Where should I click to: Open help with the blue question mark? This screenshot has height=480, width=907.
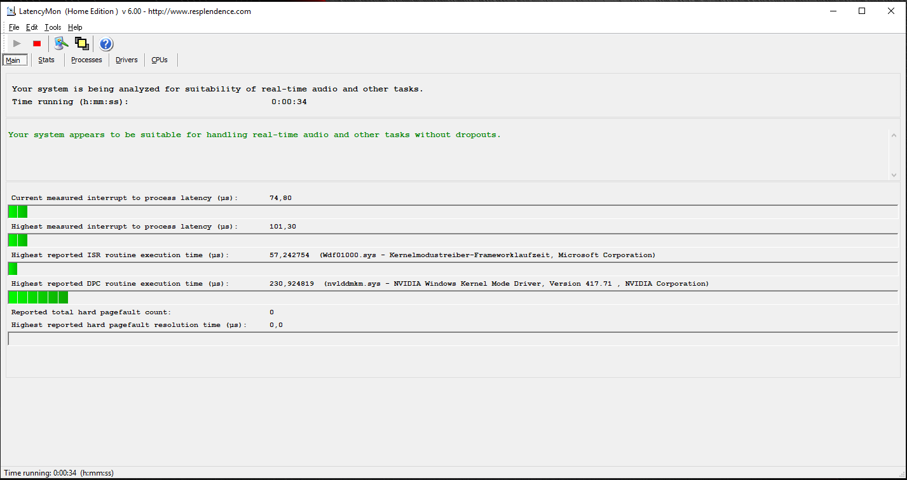click(x=106, y=44)
